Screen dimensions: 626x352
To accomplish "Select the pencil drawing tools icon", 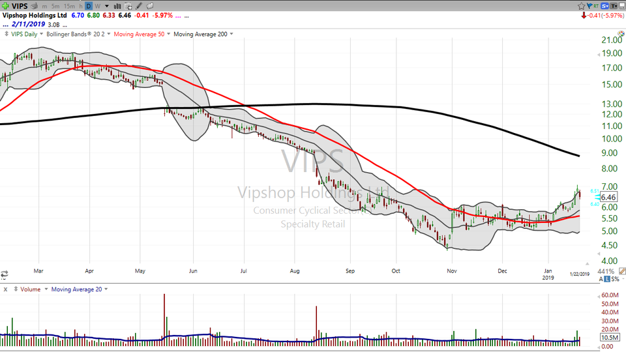I will pos(138,6).
